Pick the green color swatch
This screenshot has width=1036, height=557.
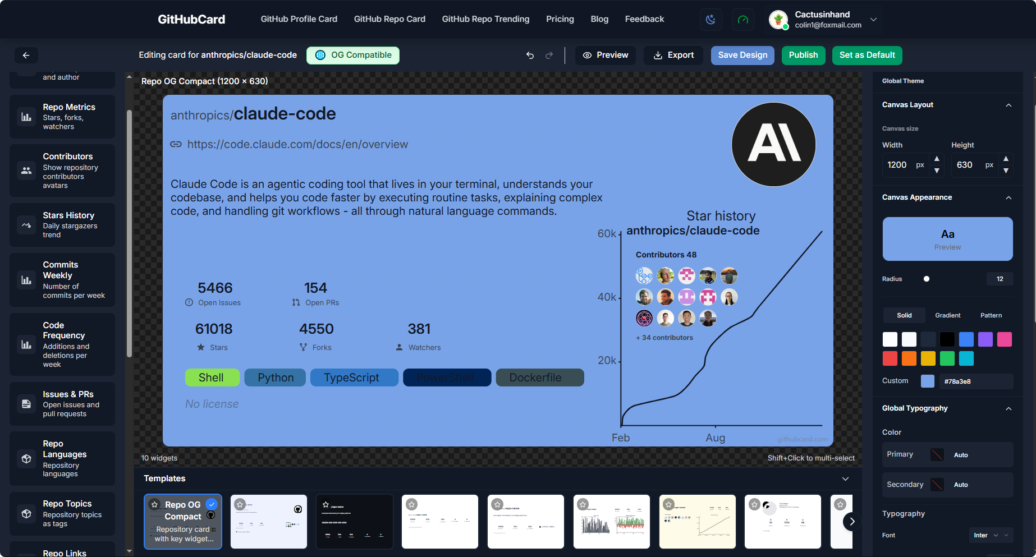pos(947,358)
